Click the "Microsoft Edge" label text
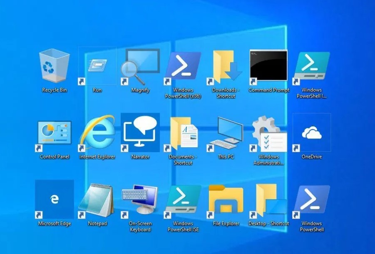The image size is (375, 254). pyautogui.click(x=55, y=224)
